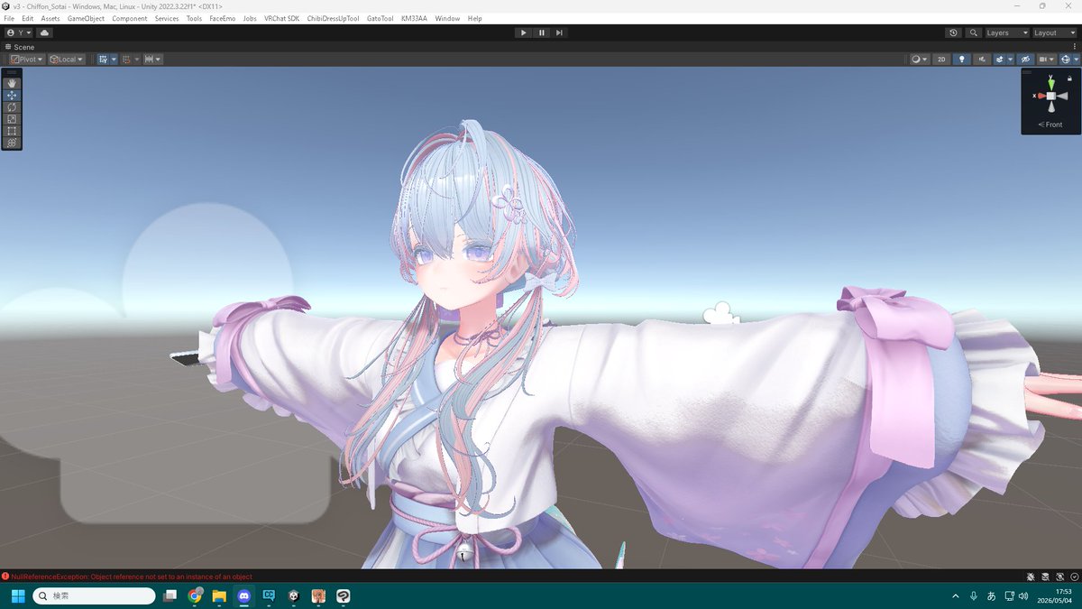
Task: Toggle grid snapping button
Action: [x=126, y=59]
